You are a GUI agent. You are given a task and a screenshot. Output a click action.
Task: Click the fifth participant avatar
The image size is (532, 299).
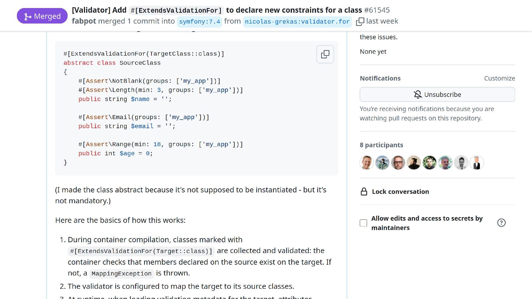pyautogui.click(x=430, y=163)
